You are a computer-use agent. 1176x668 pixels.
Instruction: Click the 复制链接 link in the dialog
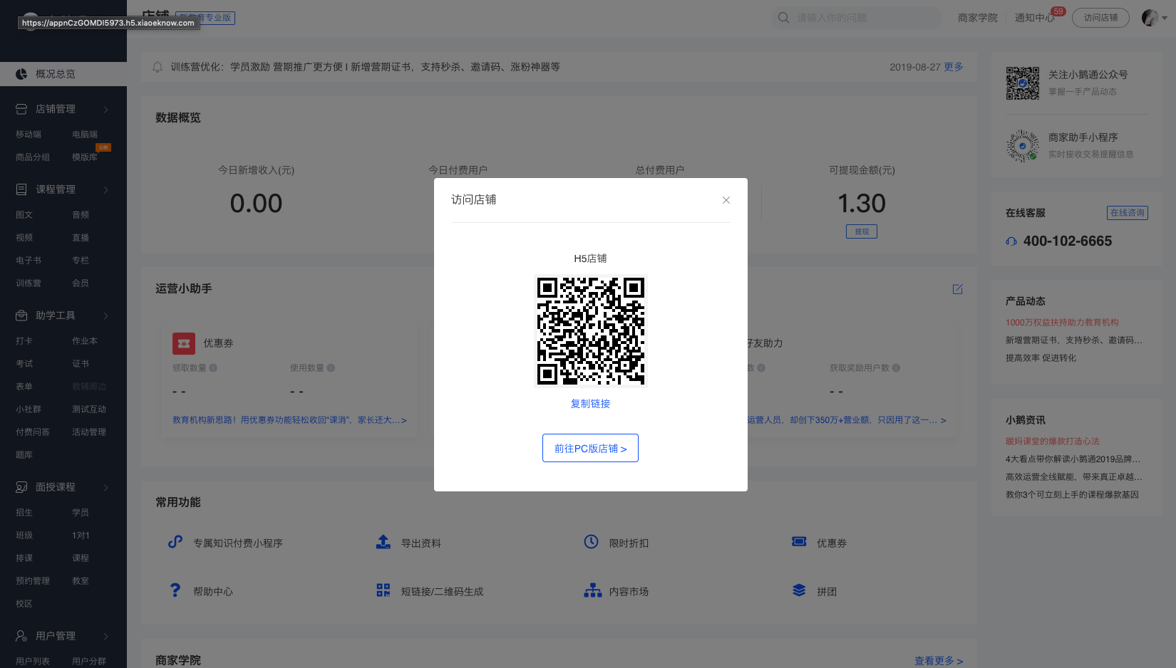click(590, 404)
